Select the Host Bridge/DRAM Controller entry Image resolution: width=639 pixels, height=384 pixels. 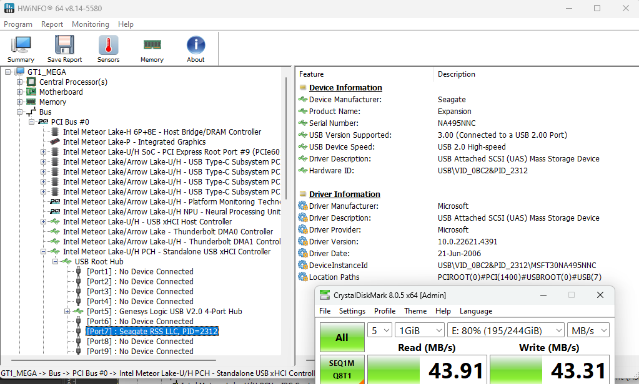point(162,132)
